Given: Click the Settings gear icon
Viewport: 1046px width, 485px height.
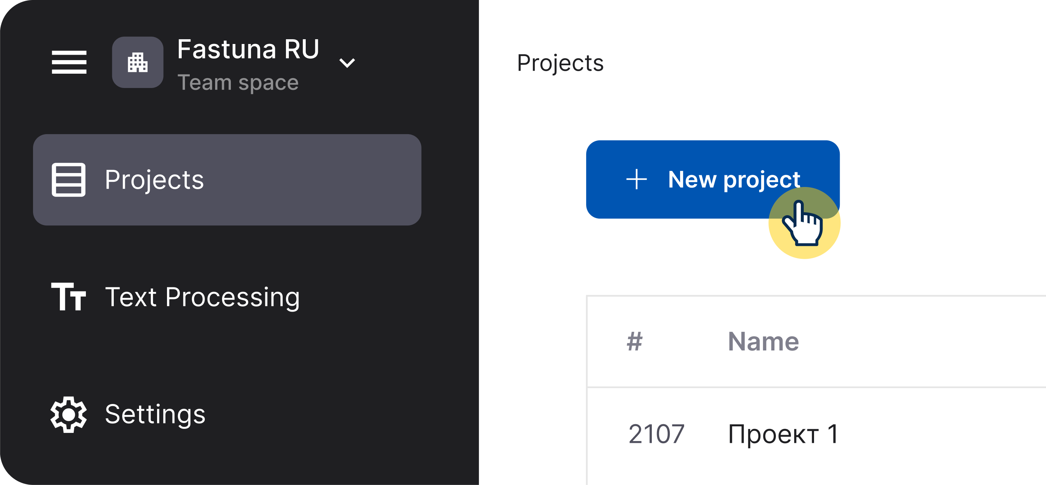Looking at the screenshot, I should (69, 415).
